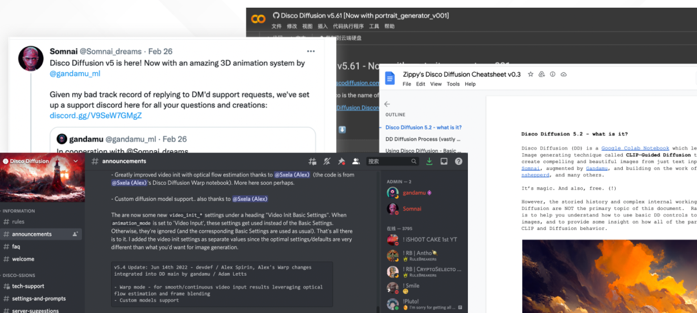
Task: Toggle the member list icon in Discord
Action: 356,162
